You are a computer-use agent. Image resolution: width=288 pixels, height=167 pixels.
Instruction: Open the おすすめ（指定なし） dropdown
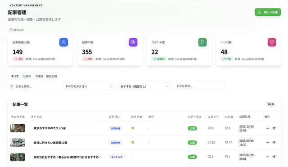point(144,86)
